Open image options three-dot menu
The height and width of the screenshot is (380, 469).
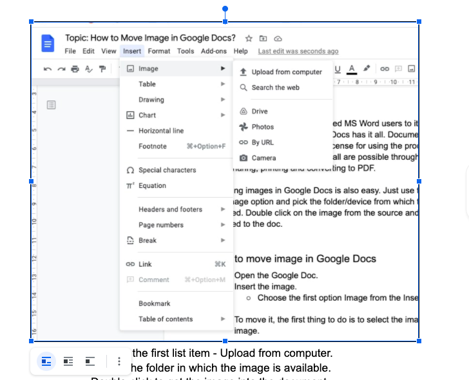[x=119, y=361]
